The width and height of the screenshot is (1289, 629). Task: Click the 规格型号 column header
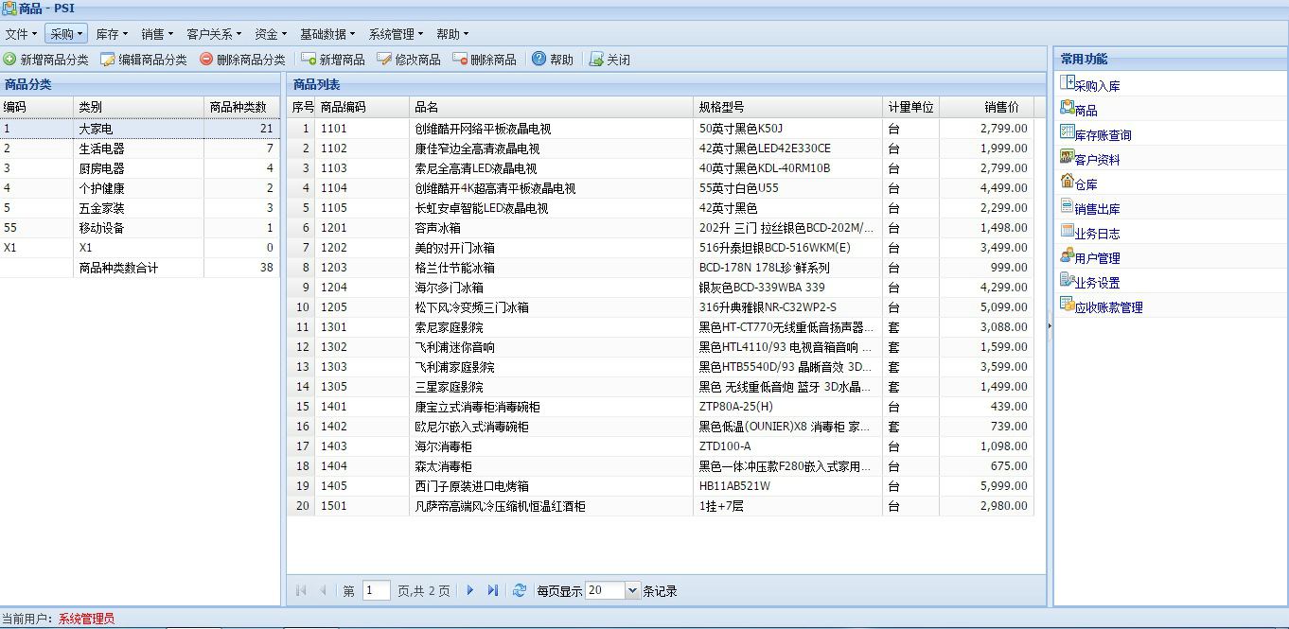[788, 107]
